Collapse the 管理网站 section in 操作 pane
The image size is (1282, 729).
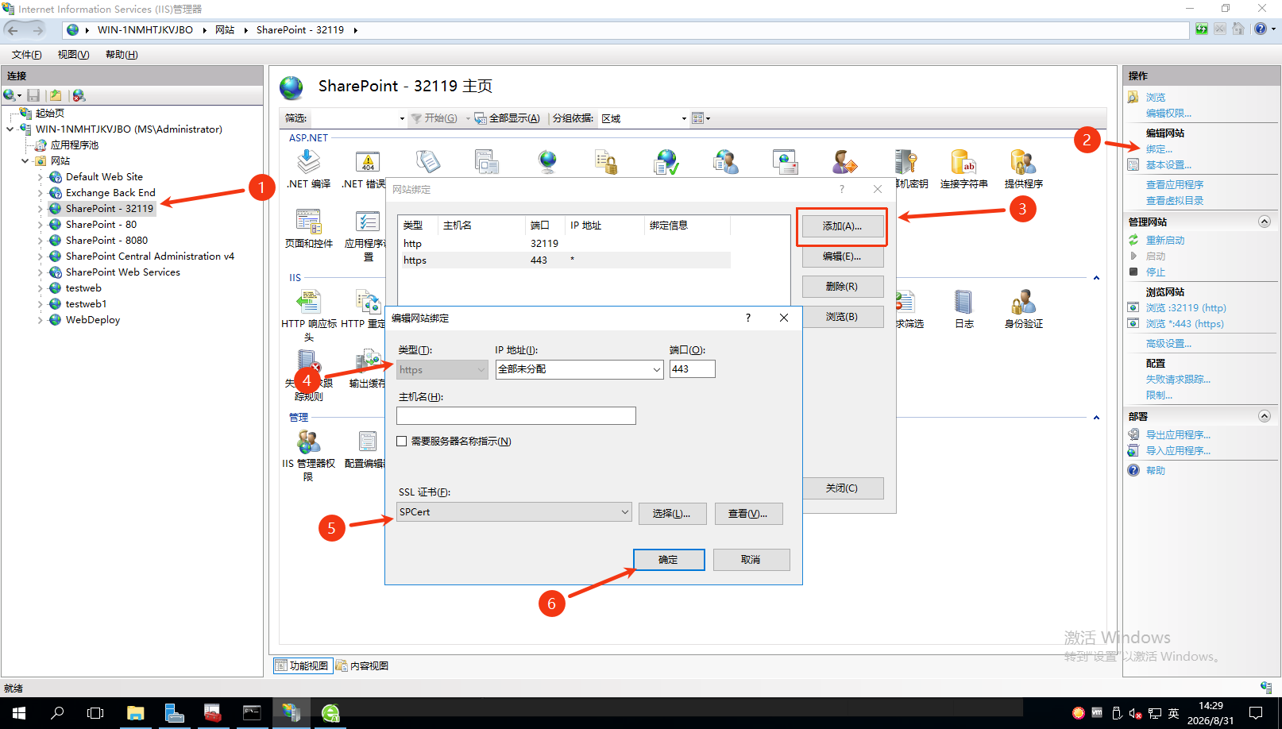[x=1265, y=222]
